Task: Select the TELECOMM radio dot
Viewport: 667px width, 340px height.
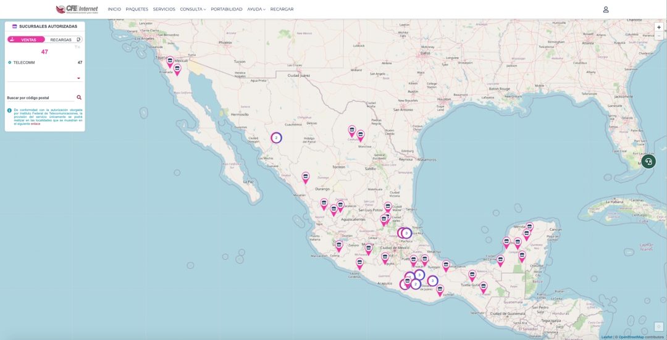Action: click(x=9, y=62)
